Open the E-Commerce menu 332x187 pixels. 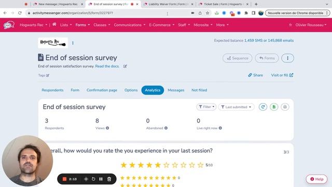tap(162, 25)
